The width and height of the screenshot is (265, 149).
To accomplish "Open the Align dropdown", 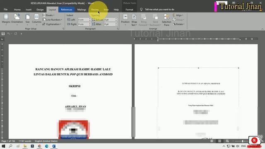I will pos(178,15).
